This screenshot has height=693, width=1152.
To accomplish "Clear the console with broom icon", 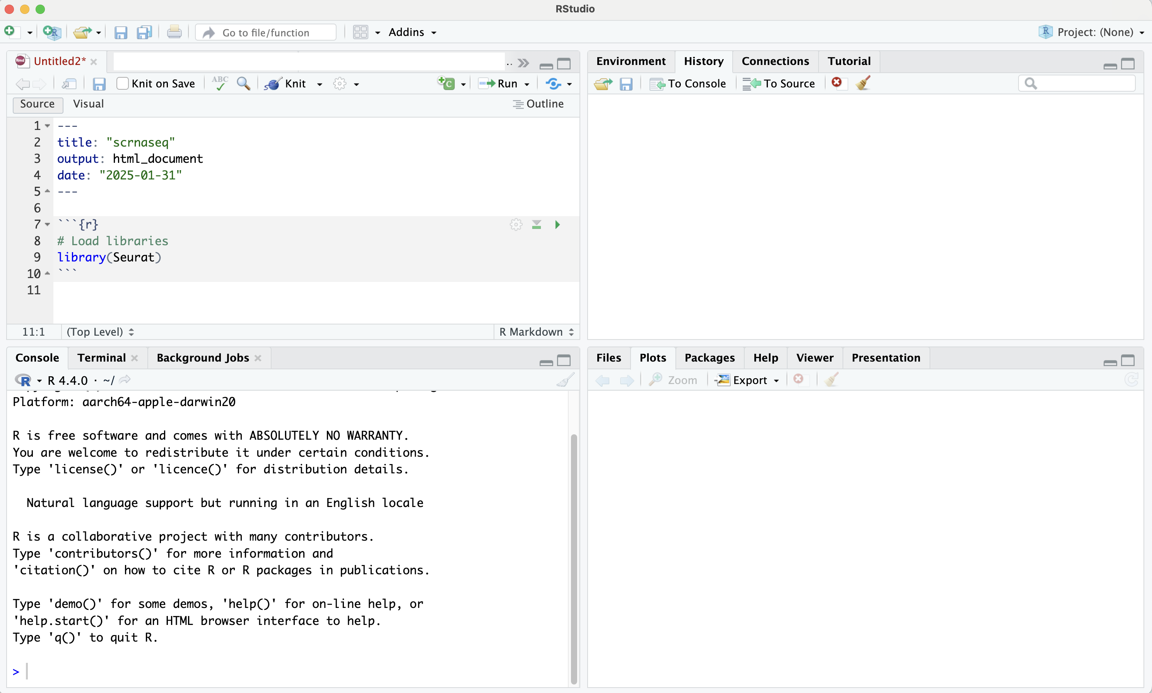I will (566, 380).
